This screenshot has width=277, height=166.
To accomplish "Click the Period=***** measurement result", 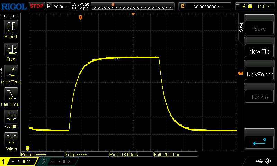I will coord(43,154).
